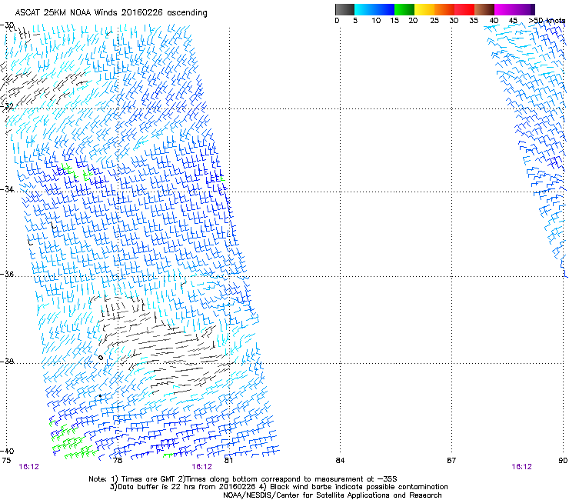Click the longitude label '84'
Viewport: 569px width, 500px height.
click(340, 461)
